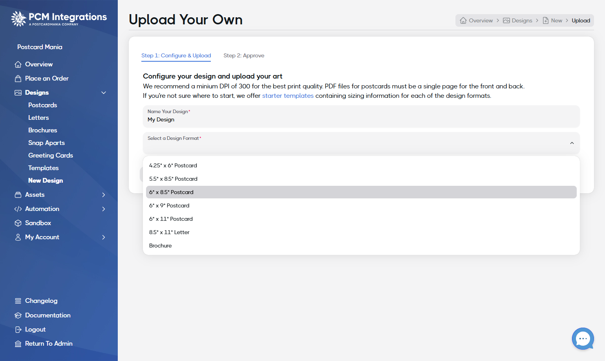Open Brochures in the sidebar

tap(43, 130)
